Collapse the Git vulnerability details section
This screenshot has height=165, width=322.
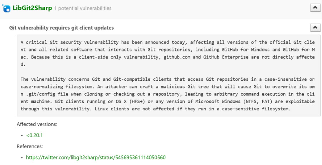pos(314,27)
